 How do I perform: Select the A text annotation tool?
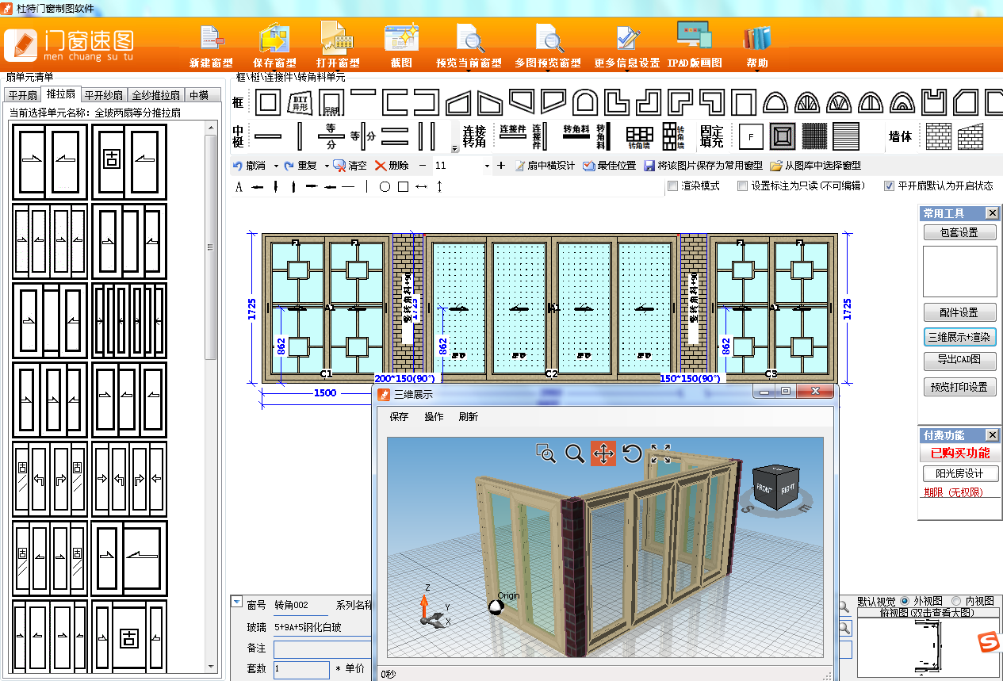coord(239,187)
